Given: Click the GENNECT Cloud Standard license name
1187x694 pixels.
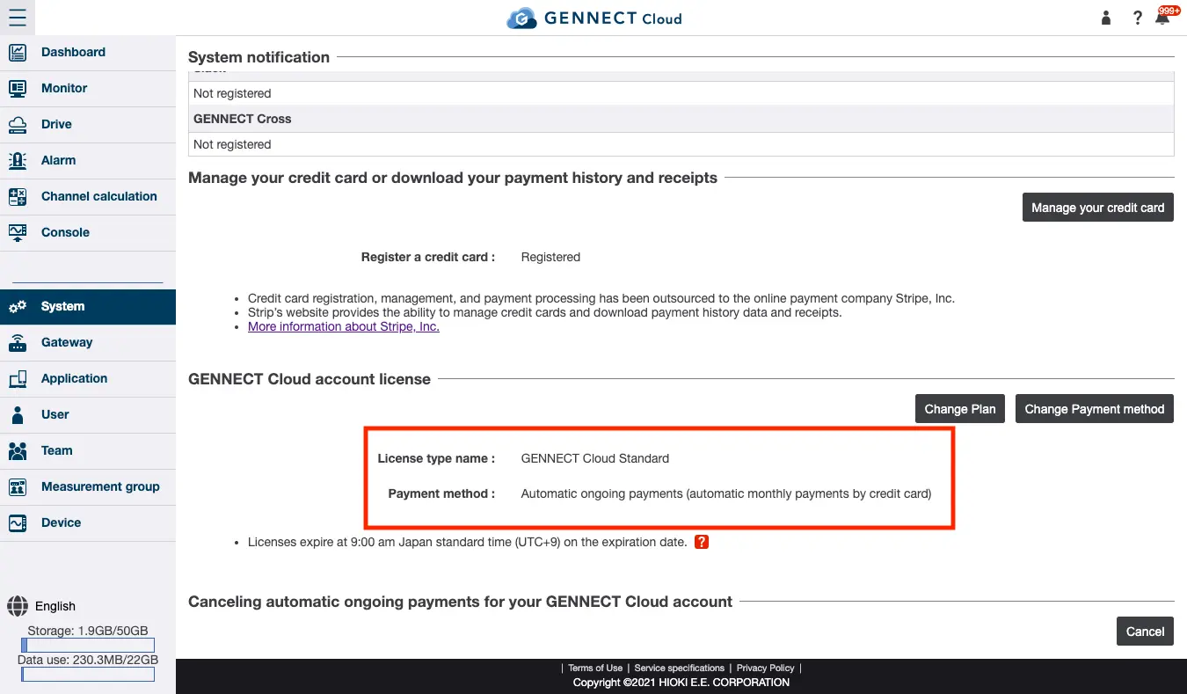Looking at the screenshot, I should (595, 458).
